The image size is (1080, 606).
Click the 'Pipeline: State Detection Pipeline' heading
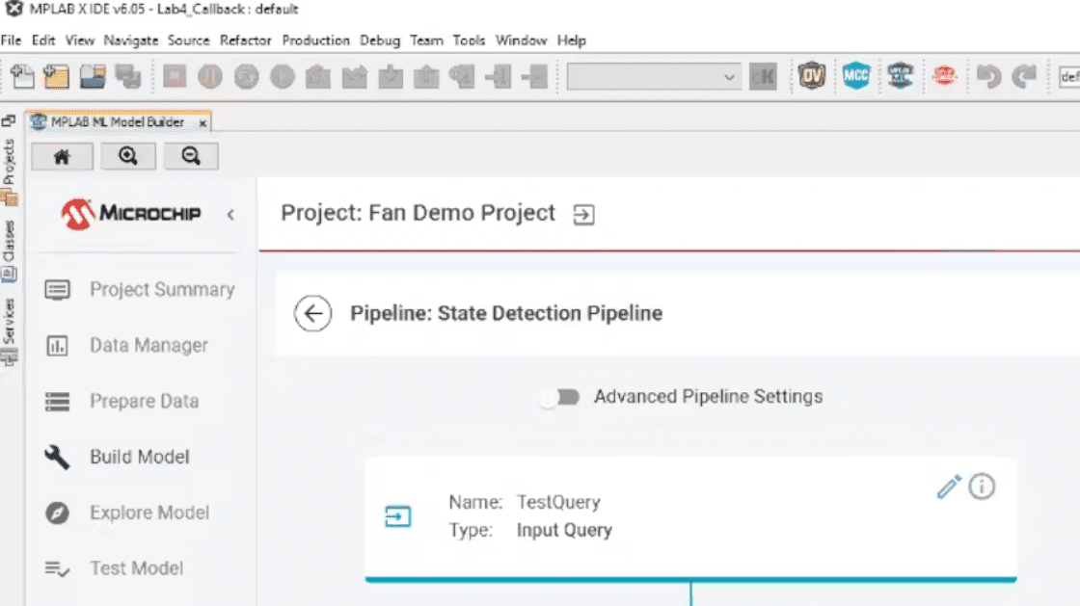pos(506,314)
